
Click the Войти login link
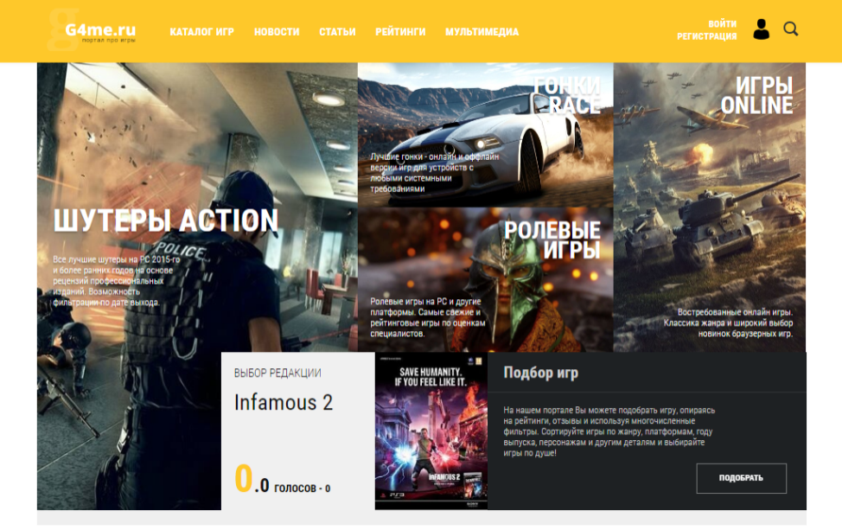click(722, 23)
